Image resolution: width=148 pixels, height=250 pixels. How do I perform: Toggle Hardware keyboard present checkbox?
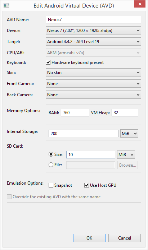click(48, 62)
